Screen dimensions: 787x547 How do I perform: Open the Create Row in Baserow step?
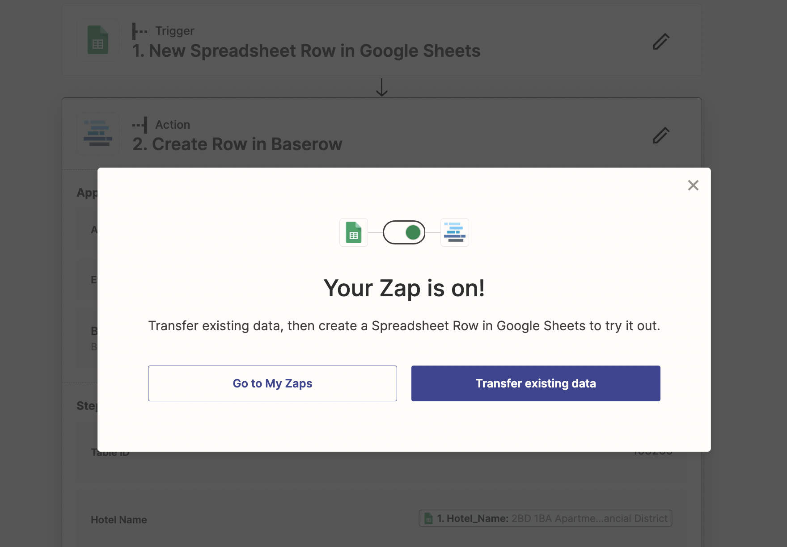(238, 144)
